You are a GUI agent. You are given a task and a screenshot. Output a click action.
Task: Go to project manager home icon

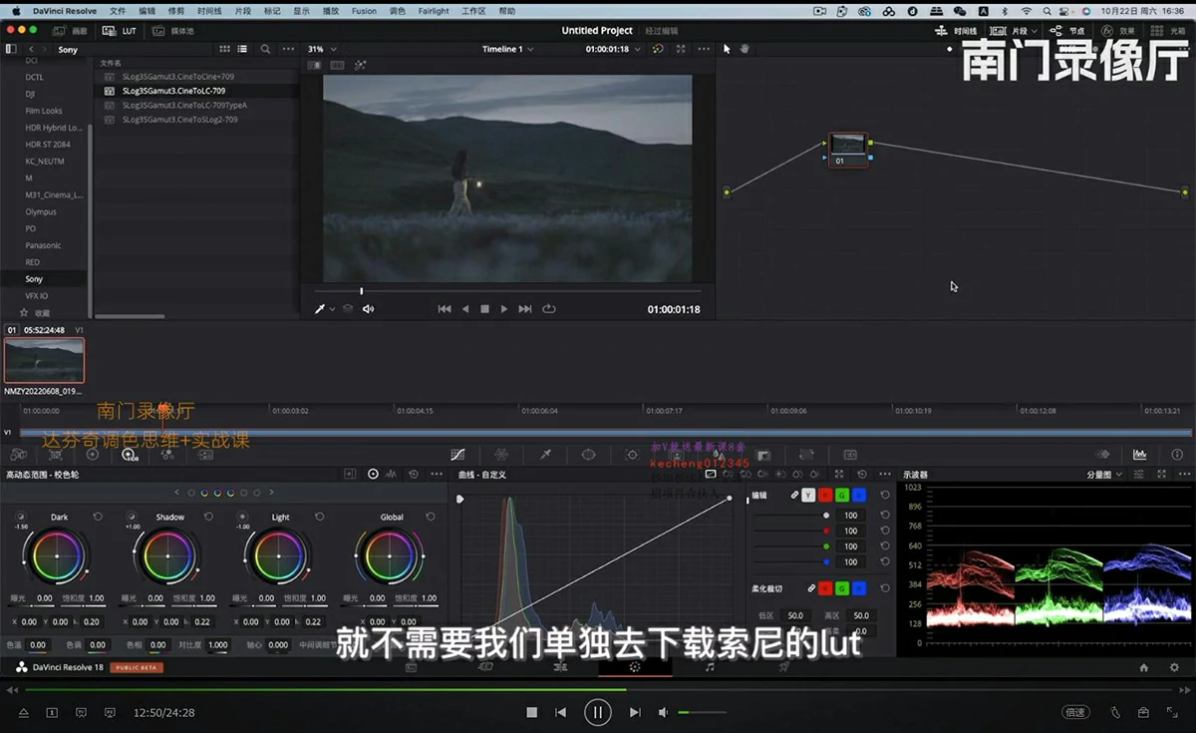(1144, 667)
